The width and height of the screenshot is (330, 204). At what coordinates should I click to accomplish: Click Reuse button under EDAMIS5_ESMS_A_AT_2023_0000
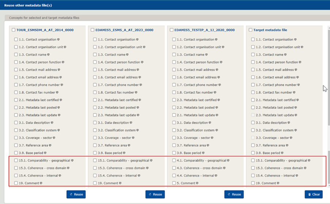(155, 194)
